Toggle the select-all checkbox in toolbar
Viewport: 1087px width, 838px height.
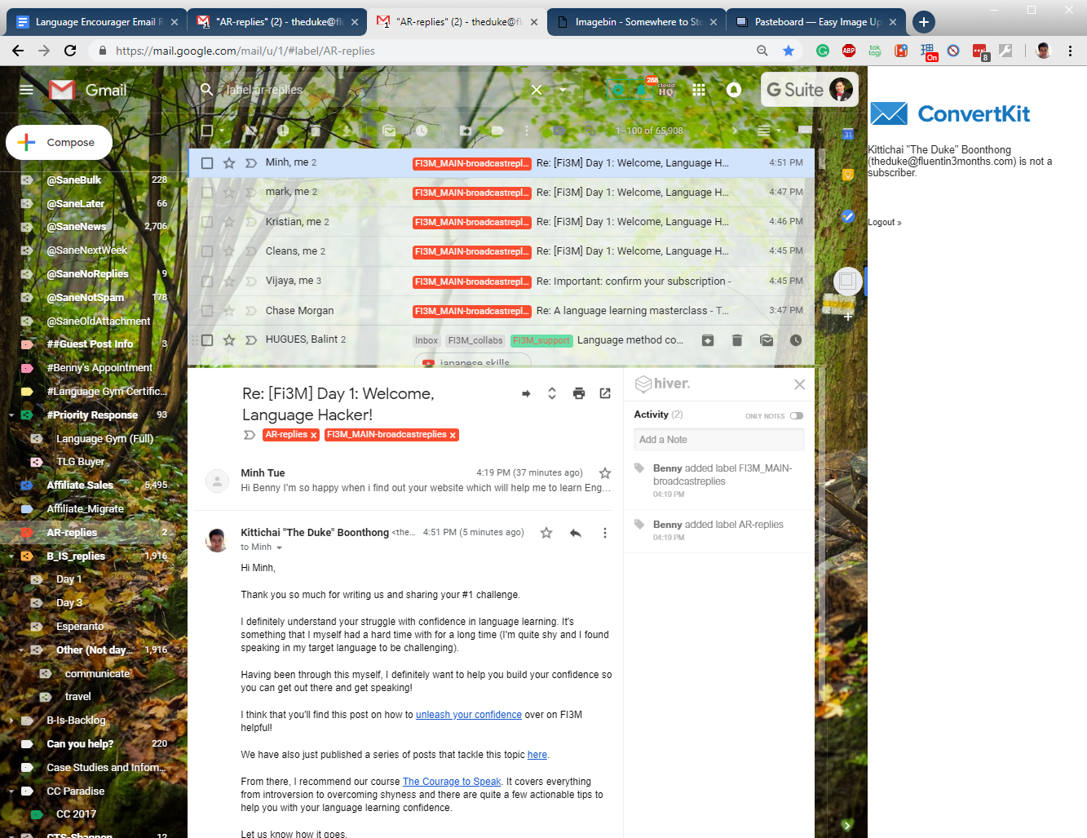pos(207,131)
